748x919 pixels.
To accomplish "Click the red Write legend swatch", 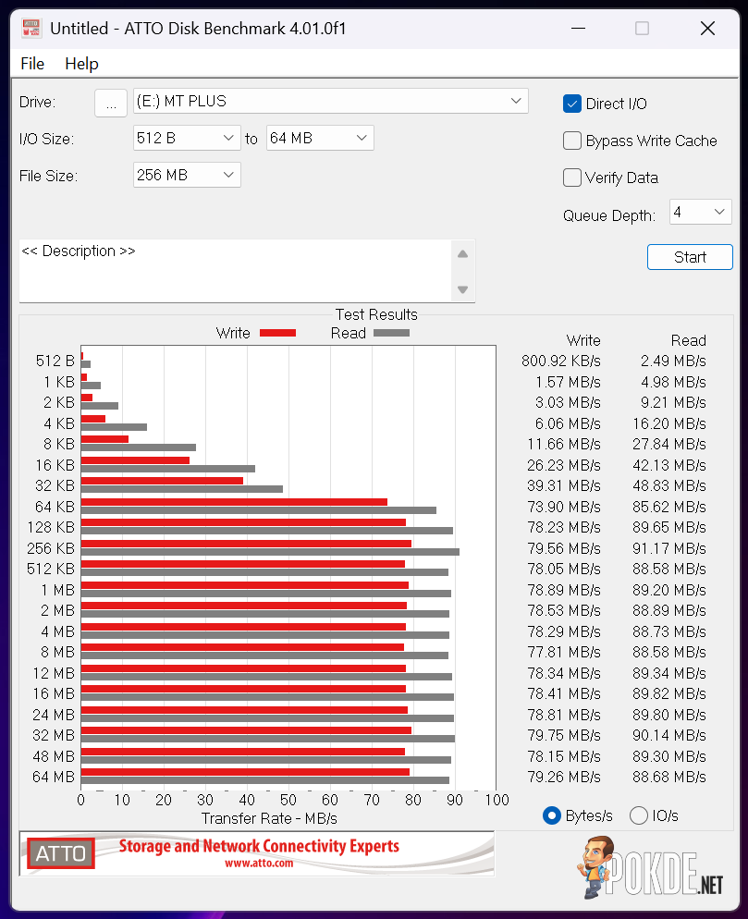I will tap(277, 333).
